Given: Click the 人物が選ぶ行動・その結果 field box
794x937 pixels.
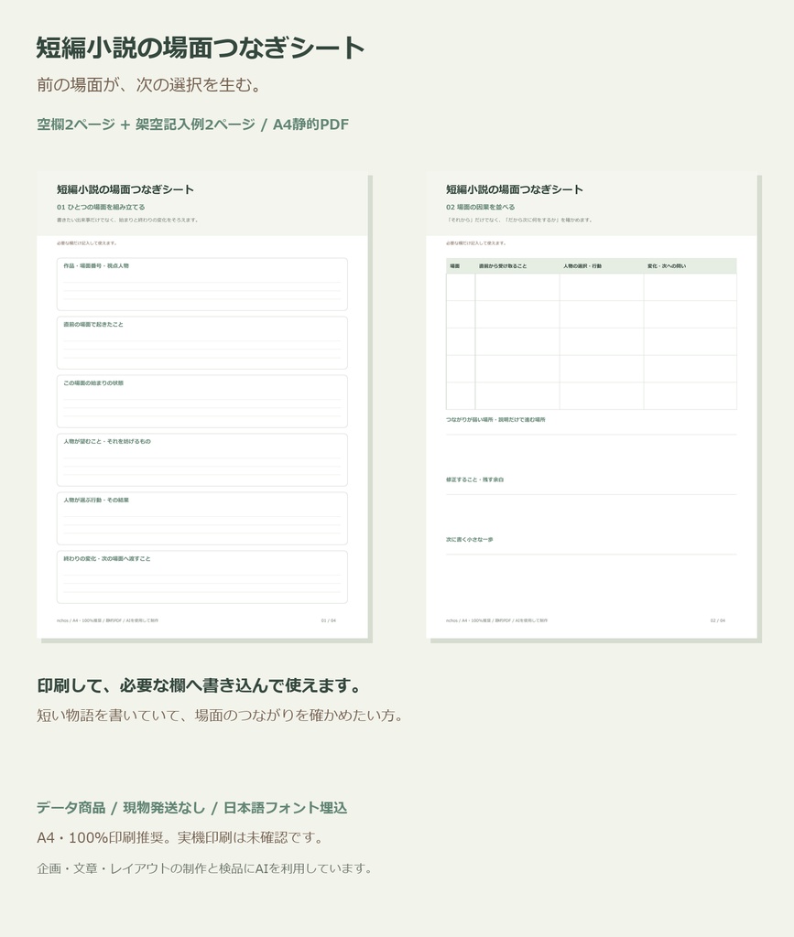Looking at the screenshot, I should [x=202, y=519].
